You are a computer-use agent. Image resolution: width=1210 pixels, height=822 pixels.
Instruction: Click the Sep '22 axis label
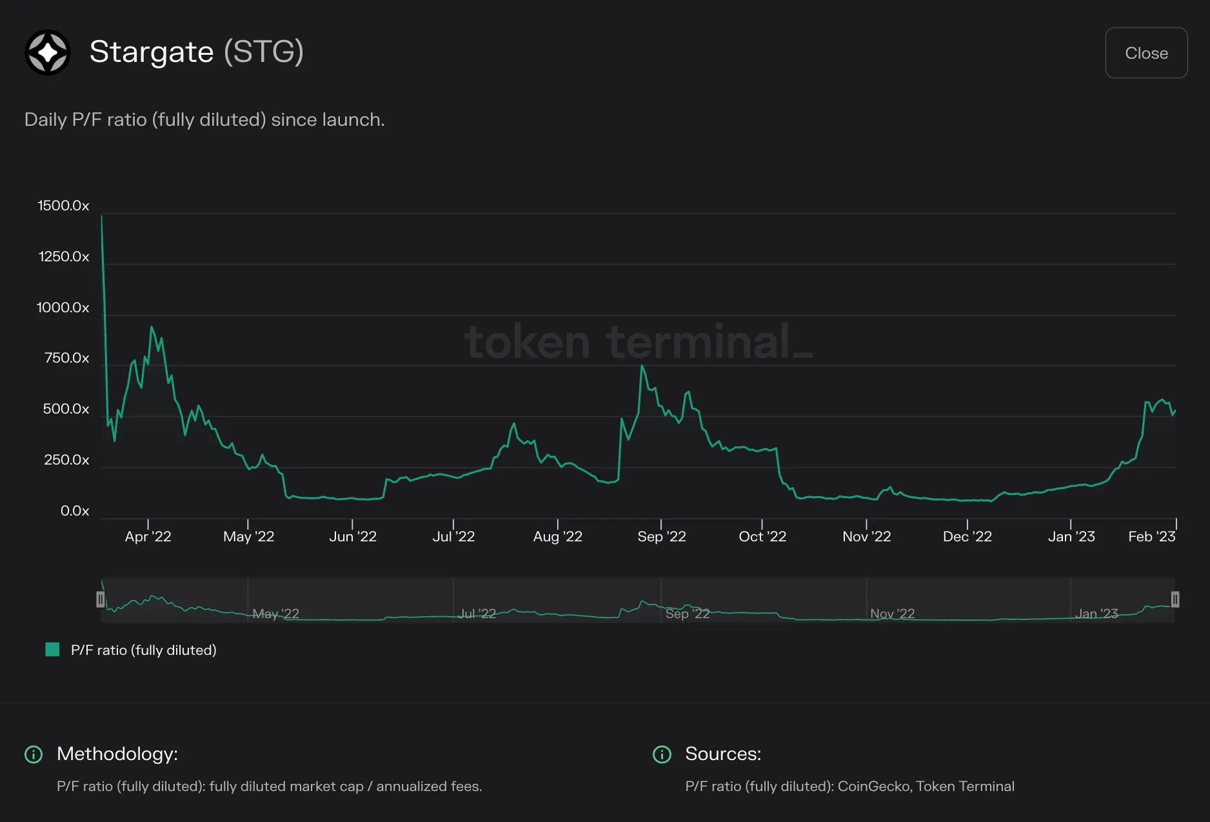pyautogui.click(x=661, y=536)
